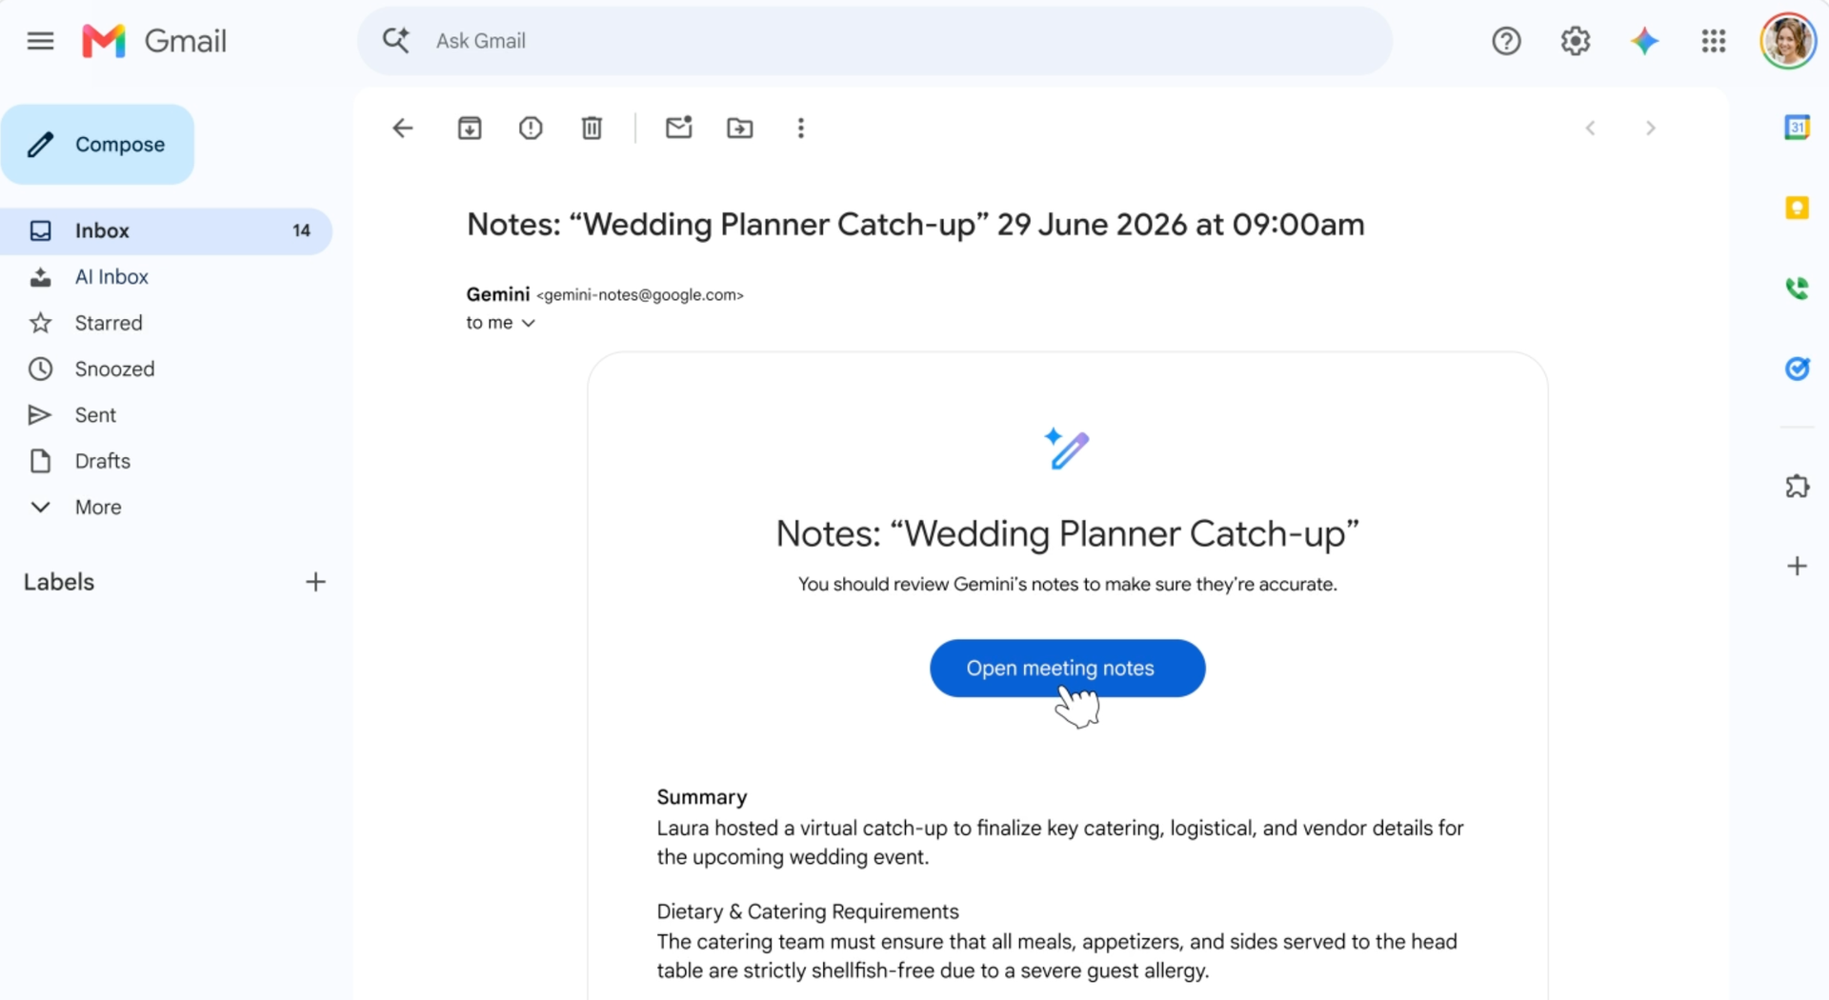Expand the 'to me' recipient details
Viewport: 1829px width, 1000px height.
pyautogui.click(x=528, y=323)
